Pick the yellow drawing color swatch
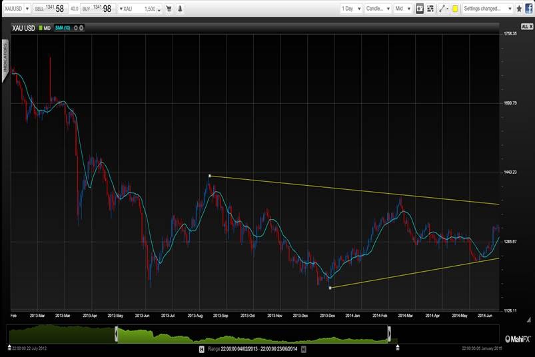This screenshot has width=535, height=357. [455, 9]
